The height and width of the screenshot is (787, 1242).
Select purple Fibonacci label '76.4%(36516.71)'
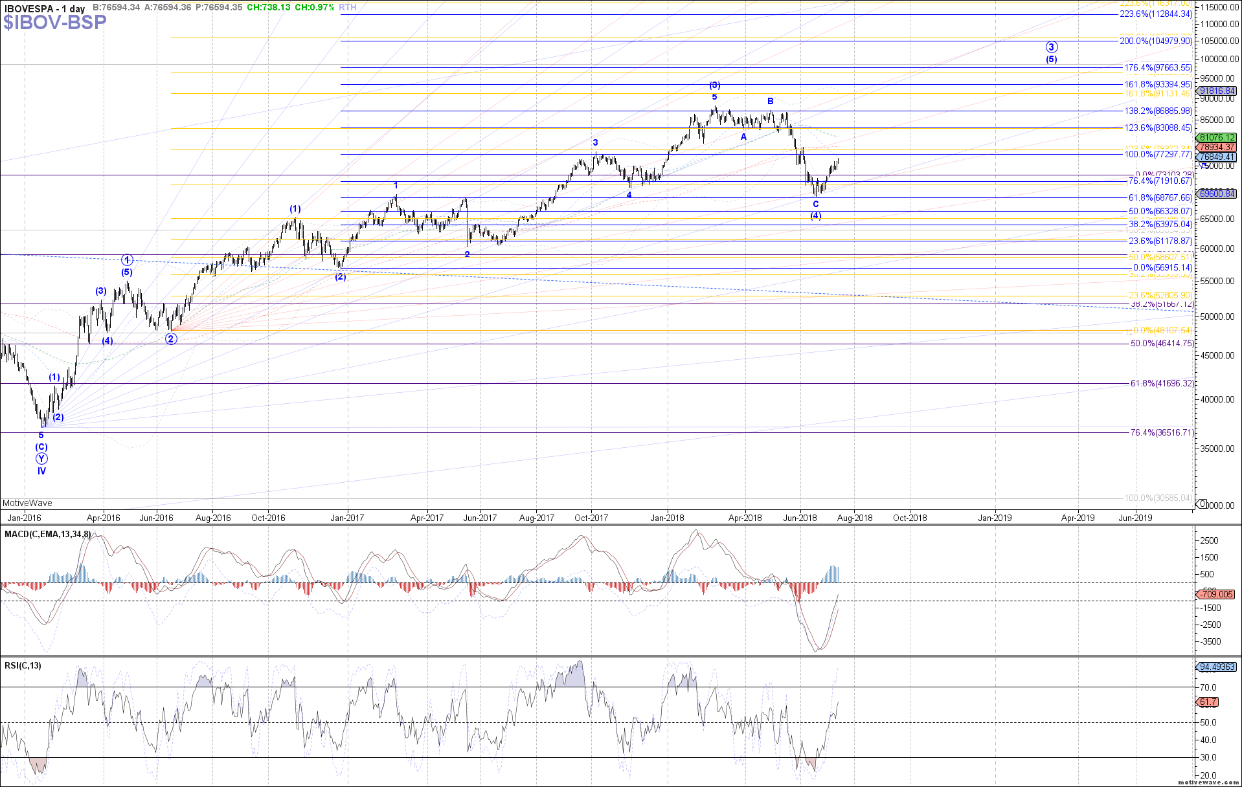click(x=1162, y=432)
